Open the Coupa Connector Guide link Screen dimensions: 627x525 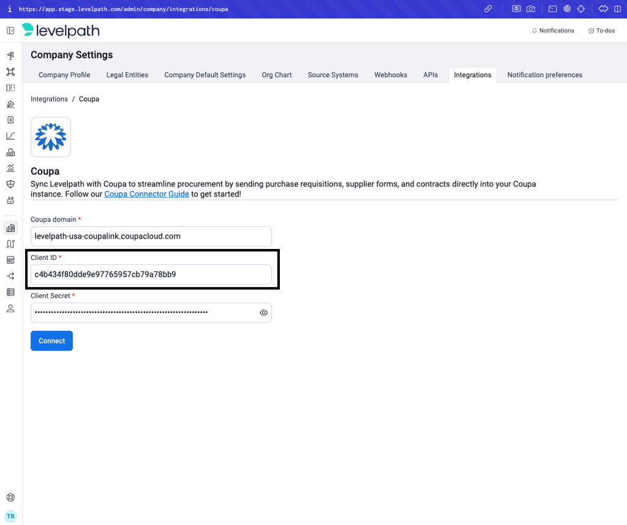[x=146, y=194]
